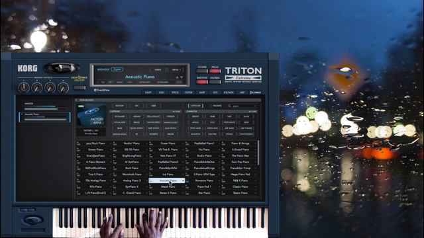
Task: Switch to the PITCH tab
Action: point(175,93)
